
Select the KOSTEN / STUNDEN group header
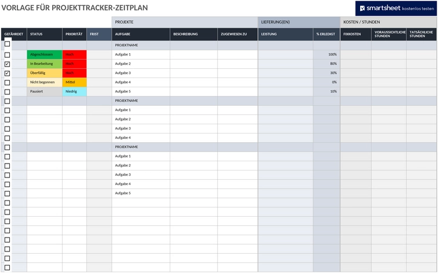(x=389, y=22)
